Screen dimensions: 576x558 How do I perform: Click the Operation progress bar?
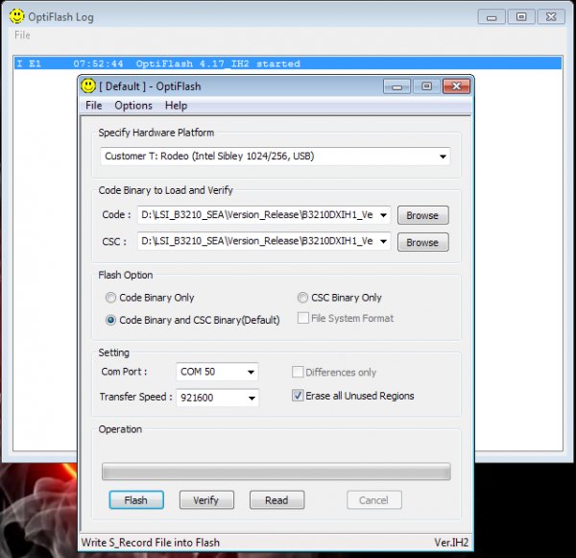pyautogui.click(x=276, y=472)
